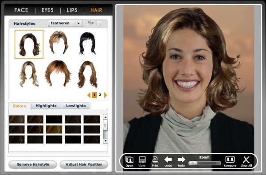266x175 pixels.
Task: Open the Lowlights tab
Action: point(76,106)
